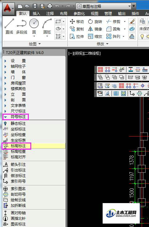The width and height of the screenshot is (149, 227).
Task: Select the 圆 circle tool
Action: pyautogui.click(x=34, y=26)
